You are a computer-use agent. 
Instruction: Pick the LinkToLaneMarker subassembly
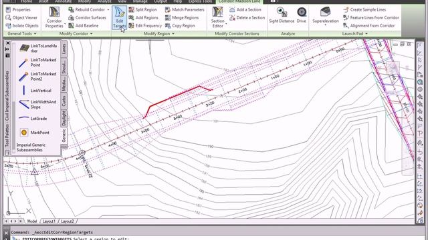(38, 48)
